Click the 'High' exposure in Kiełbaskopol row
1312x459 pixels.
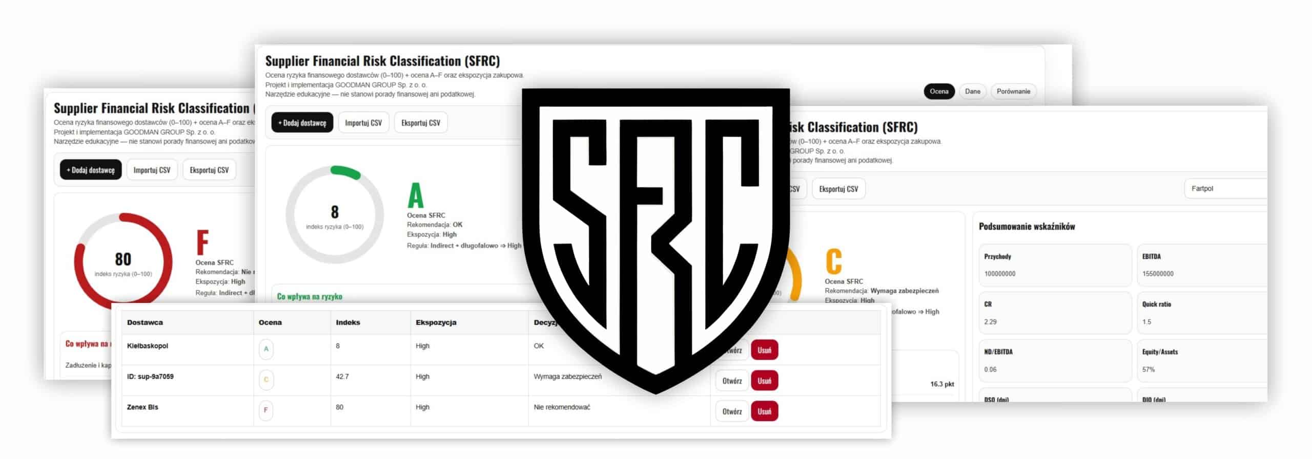click(x=422, y=346)
